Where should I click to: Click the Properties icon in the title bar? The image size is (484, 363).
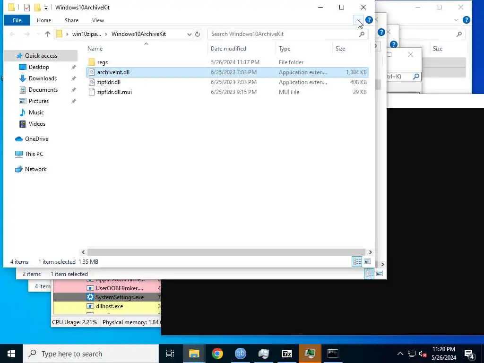[27, 8]
